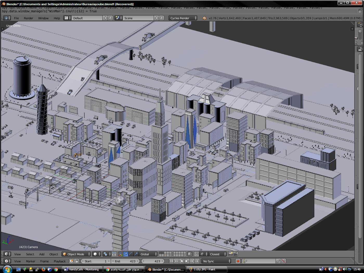
Task: Click the End frame field
Action: pos(126,261)
